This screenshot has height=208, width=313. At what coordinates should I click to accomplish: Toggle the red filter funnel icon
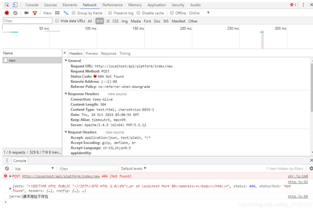(34, 13)
